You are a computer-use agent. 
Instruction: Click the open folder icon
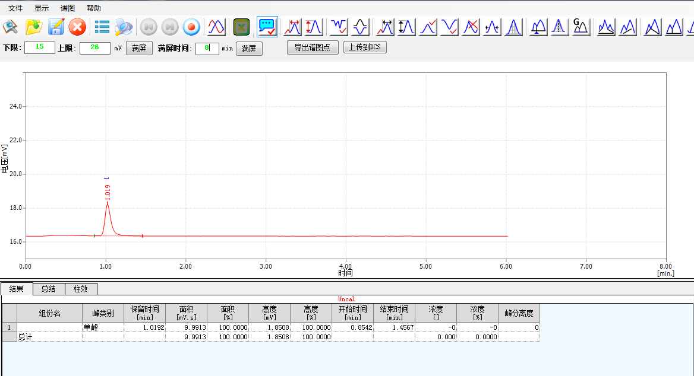tap(34, 27)
